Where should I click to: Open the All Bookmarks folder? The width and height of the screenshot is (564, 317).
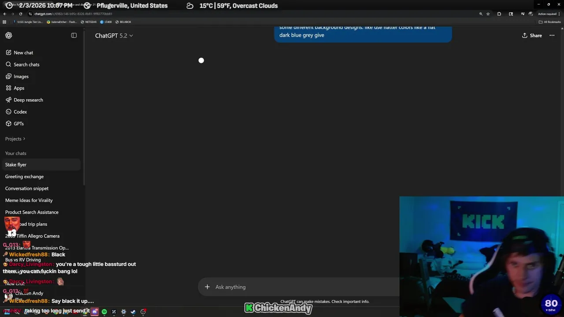(550, 22)
